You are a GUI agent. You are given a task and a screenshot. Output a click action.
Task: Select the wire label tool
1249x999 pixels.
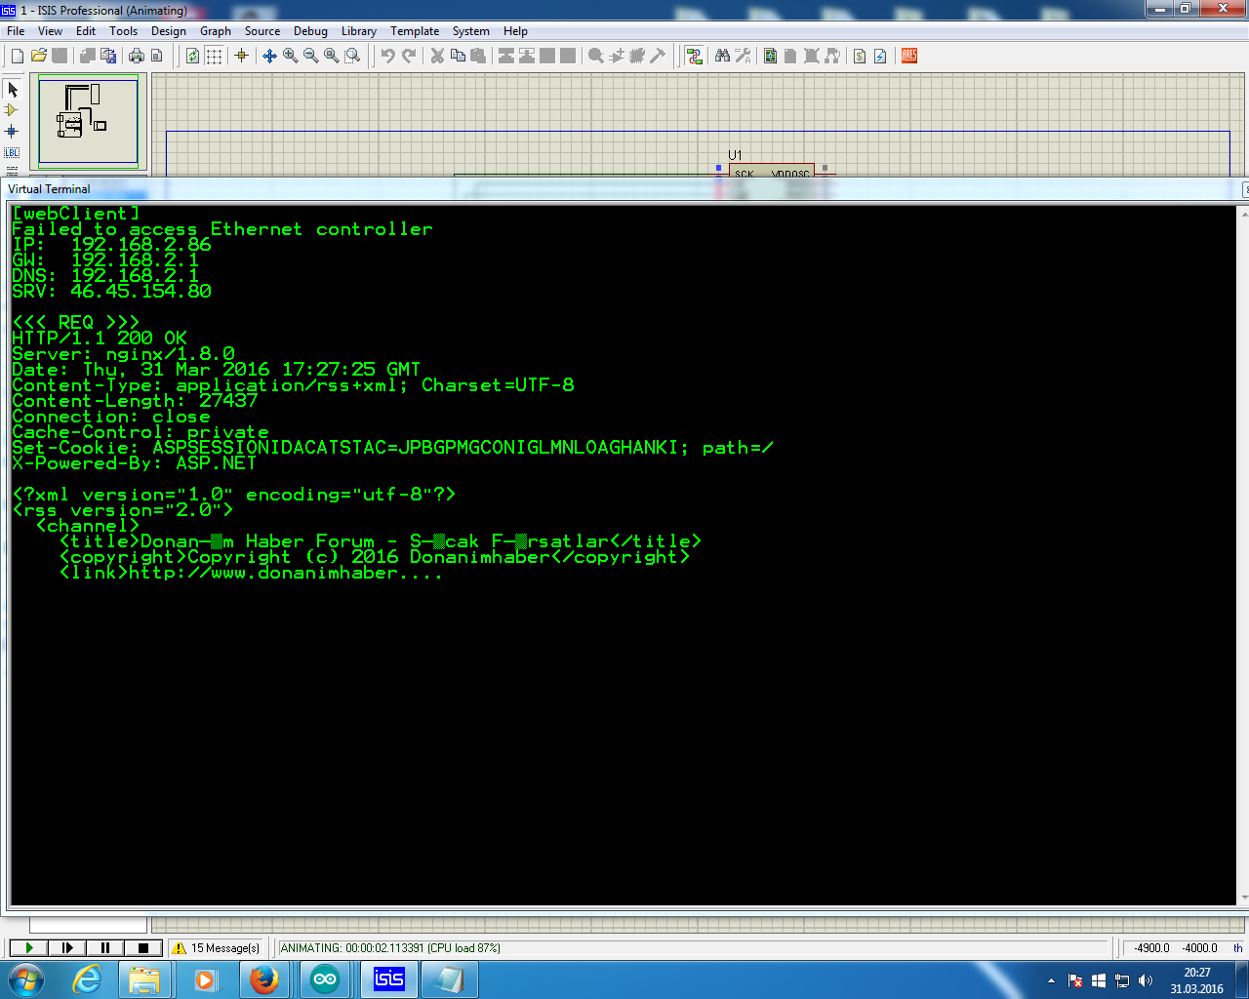click(x=12, y=152)
